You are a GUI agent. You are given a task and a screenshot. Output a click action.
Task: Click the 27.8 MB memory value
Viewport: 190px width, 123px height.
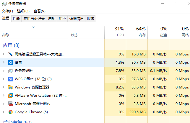click(139, 79)
